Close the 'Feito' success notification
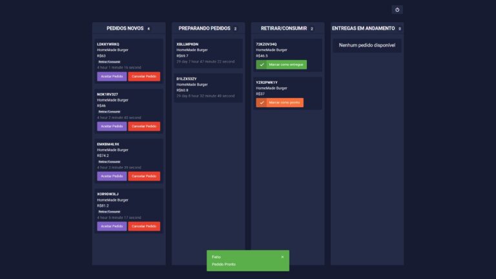This screenshot has height=279, width=496. point(282,257)
